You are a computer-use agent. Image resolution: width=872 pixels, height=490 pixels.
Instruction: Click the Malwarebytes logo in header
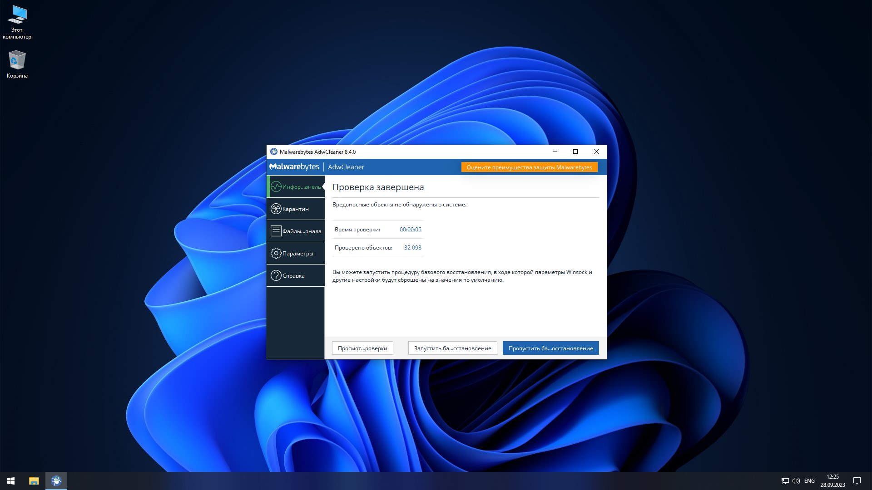click(x=294, y=167)
